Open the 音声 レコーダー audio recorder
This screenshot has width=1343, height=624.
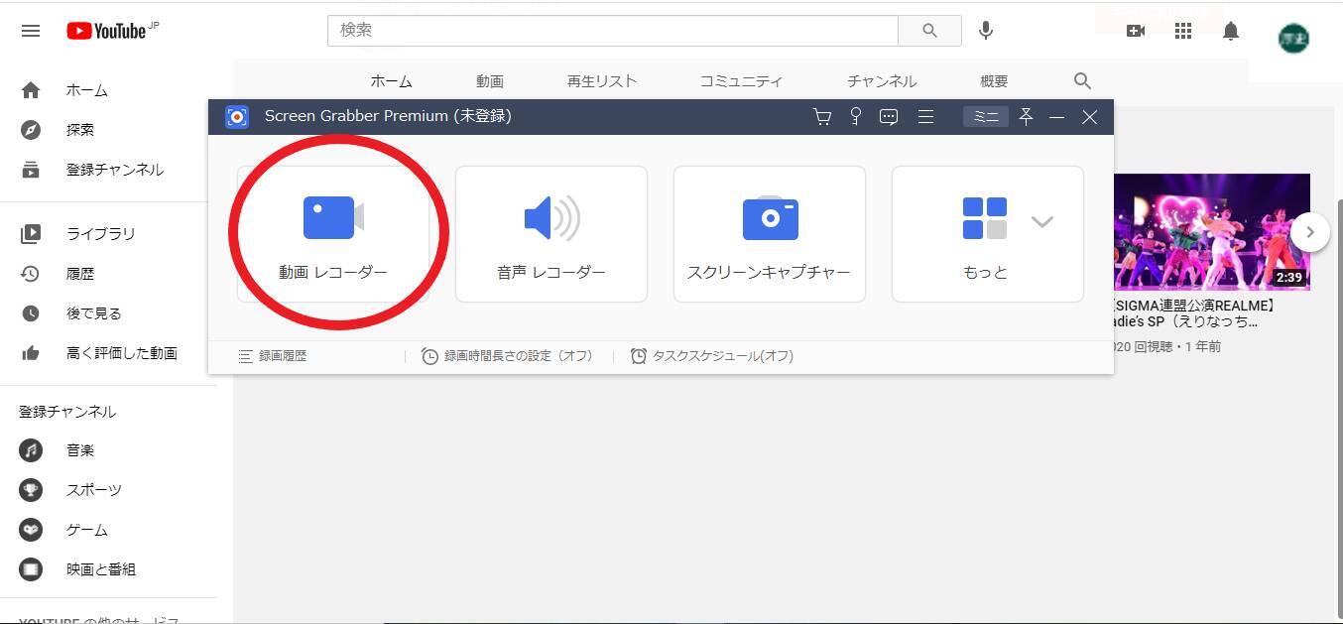[x=550, y=234]
